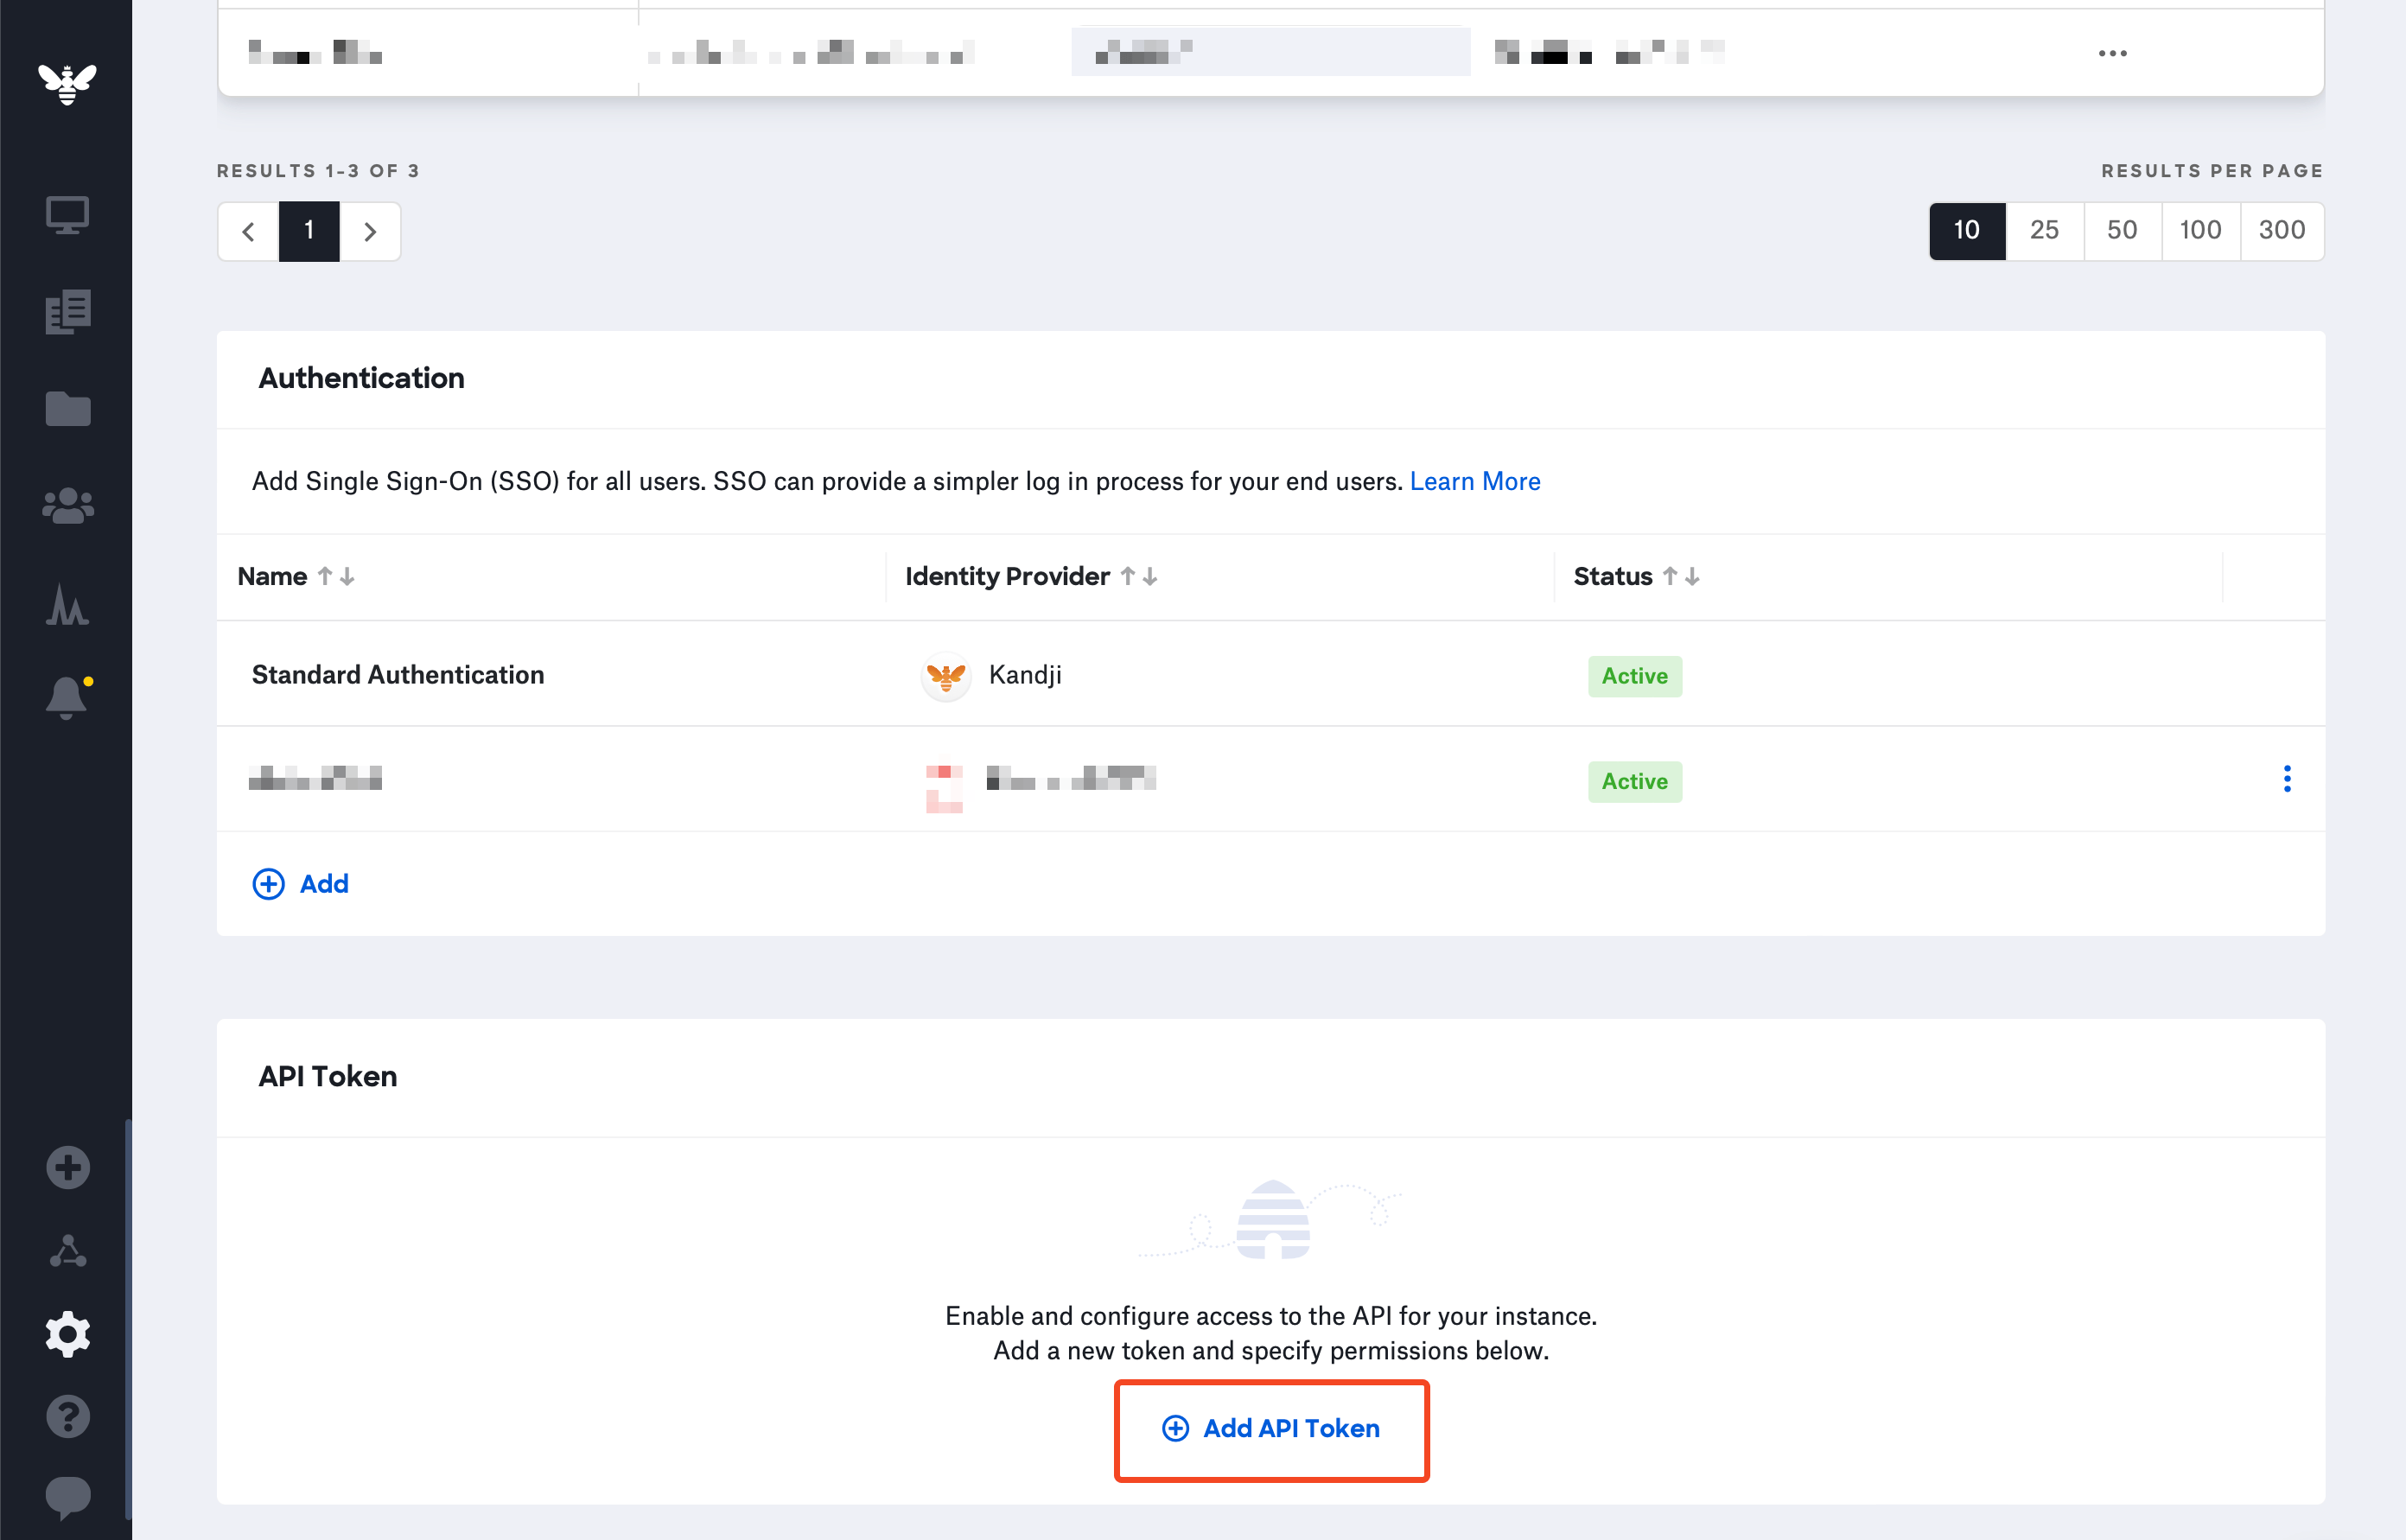Viewport: 2406px width, 1540px height.
Task: Click the Identity Provider column header
Action: (1007, 577)
